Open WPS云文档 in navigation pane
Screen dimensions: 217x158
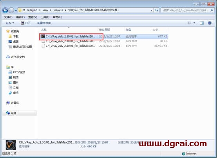18,57
